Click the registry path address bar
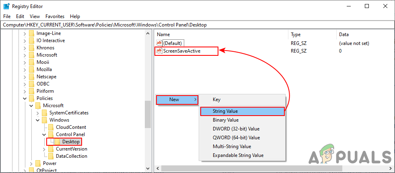The image size is (395, 173). pyautogui.click(x=197, y=25)
